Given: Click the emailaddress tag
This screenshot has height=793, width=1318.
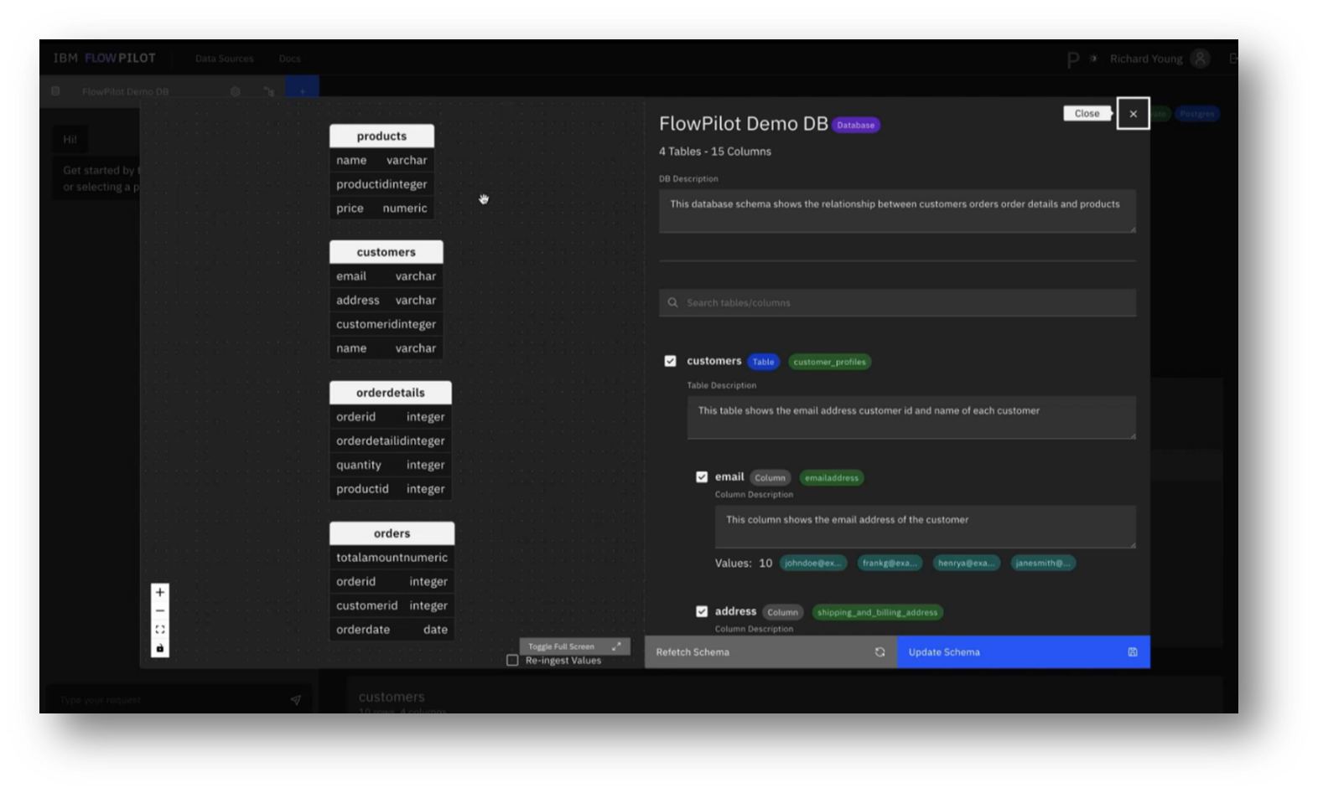Looking at the screenshot, I should [x=832, y=478].
